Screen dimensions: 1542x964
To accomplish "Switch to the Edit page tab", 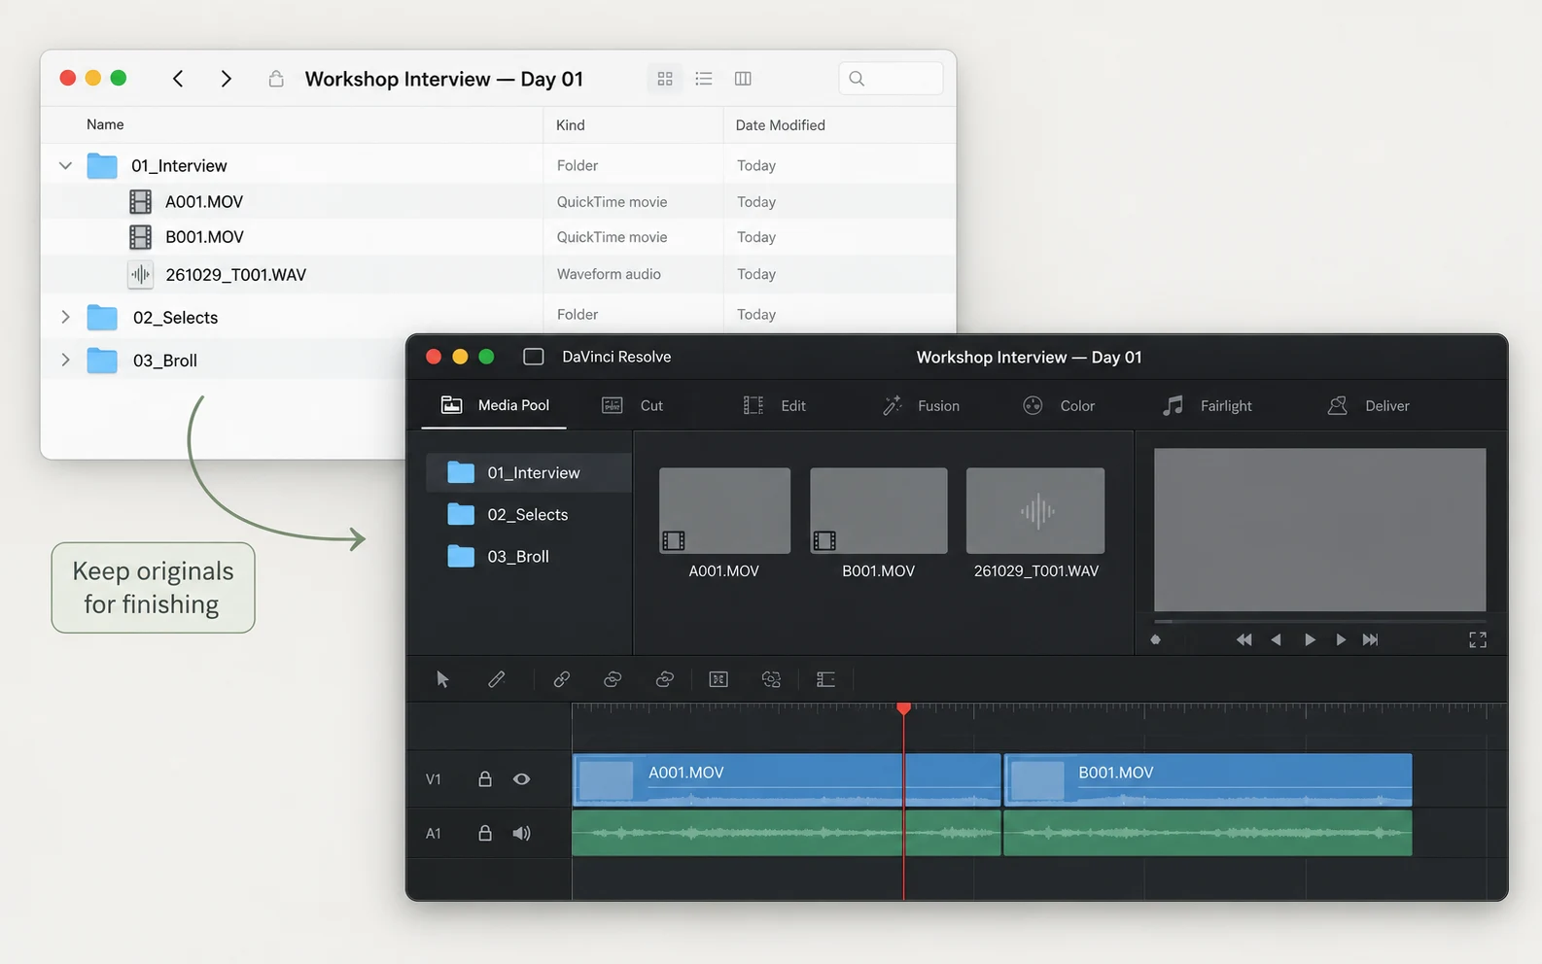I will click(x=775, y=405).
